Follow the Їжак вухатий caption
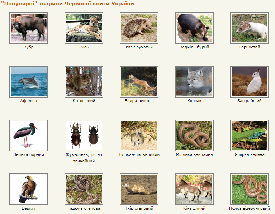 point(139,47)
